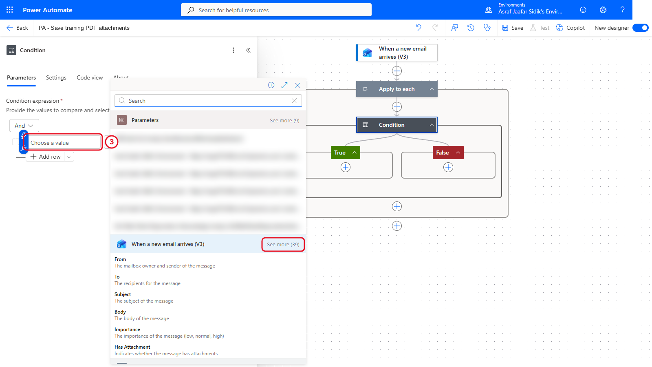The height and width of the screenshot is (367, 652).
Task: Open the Add row dropdown arrow
Action: point(69,157)
